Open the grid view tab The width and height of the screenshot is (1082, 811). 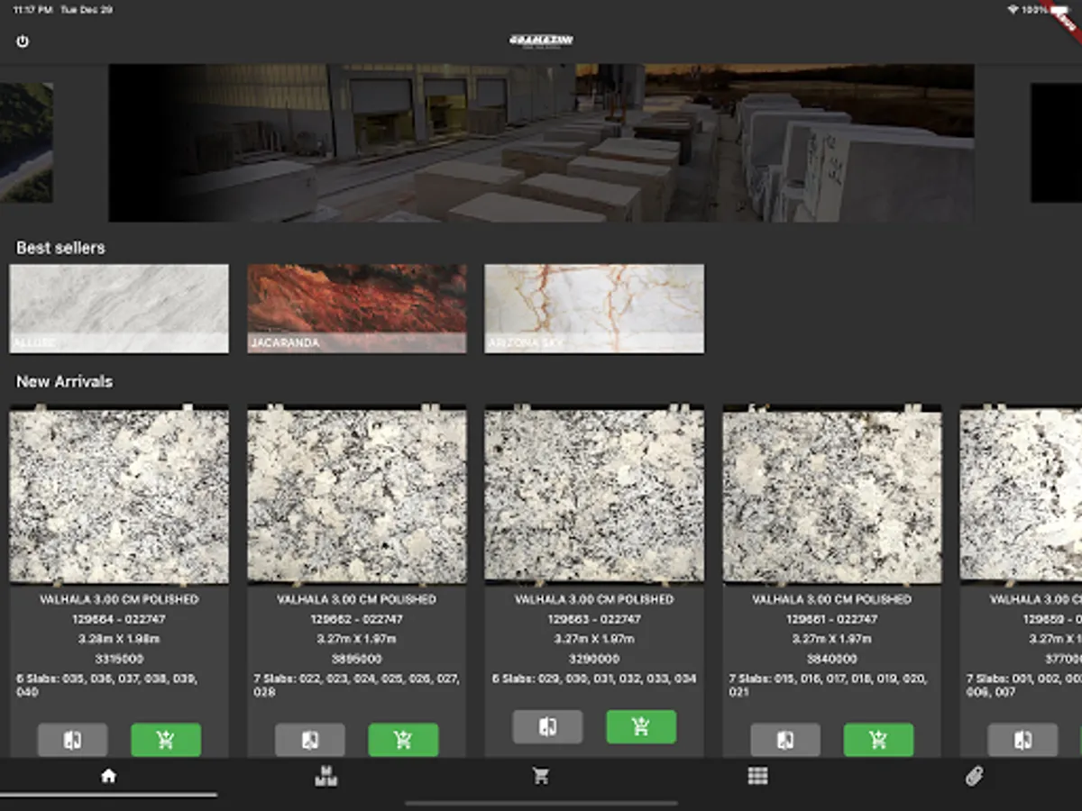[x=757, y=776]
